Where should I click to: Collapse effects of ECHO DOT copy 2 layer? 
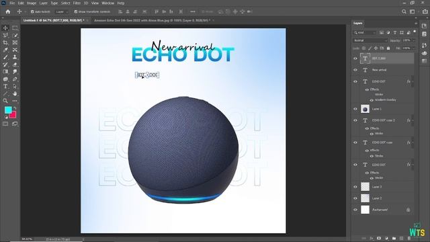413,120
